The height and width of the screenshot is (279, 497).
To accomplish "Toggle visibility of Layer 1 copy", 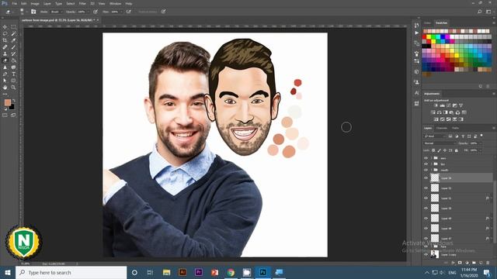I will click(426, 254).
